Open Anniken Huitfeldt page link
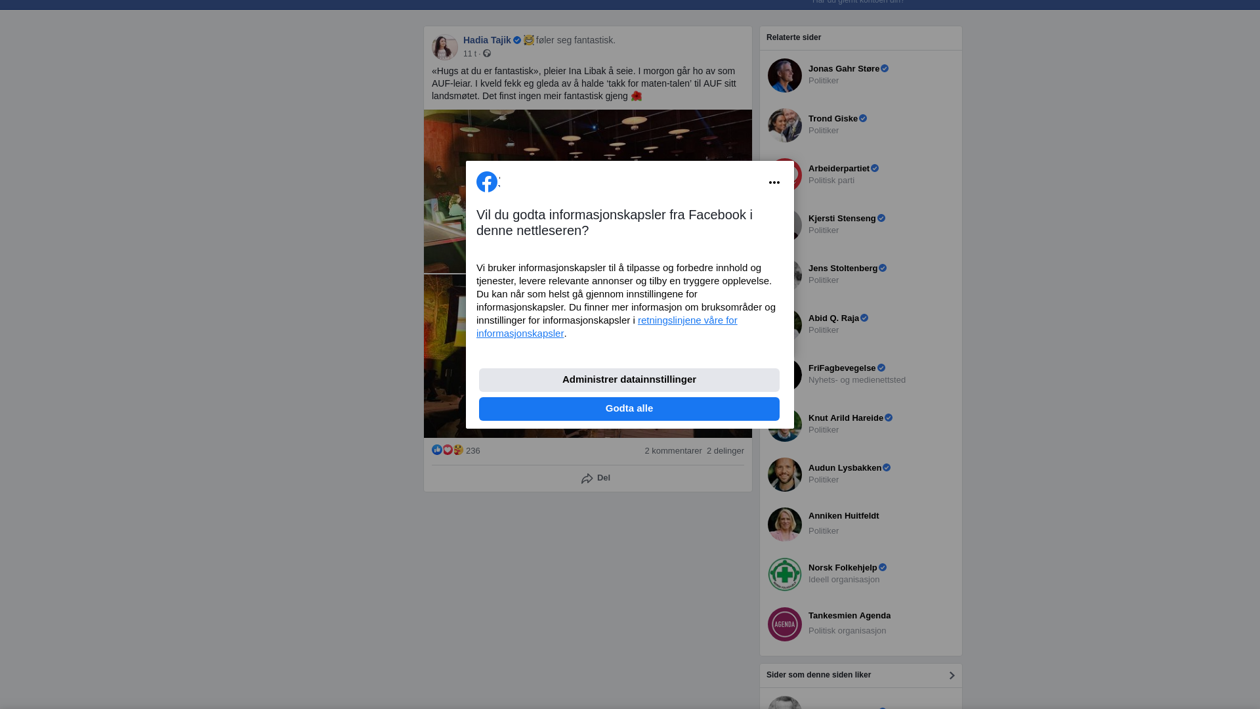The width and height of the screenshot is (1260, 709). click(843, 516)
